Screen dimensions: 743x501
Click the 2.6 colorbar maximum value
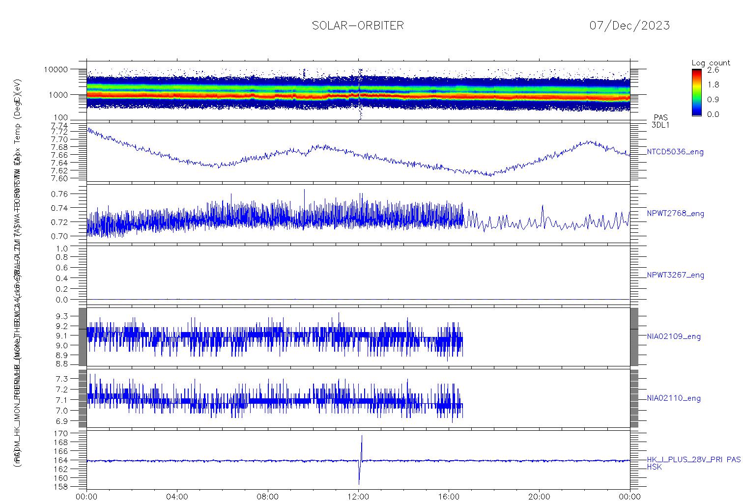click(x=713, y=70)
